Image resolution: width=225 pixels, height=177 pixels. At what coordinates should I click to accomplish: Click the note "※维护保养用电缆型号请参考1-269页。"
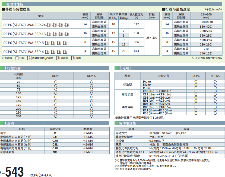[140, 118]
